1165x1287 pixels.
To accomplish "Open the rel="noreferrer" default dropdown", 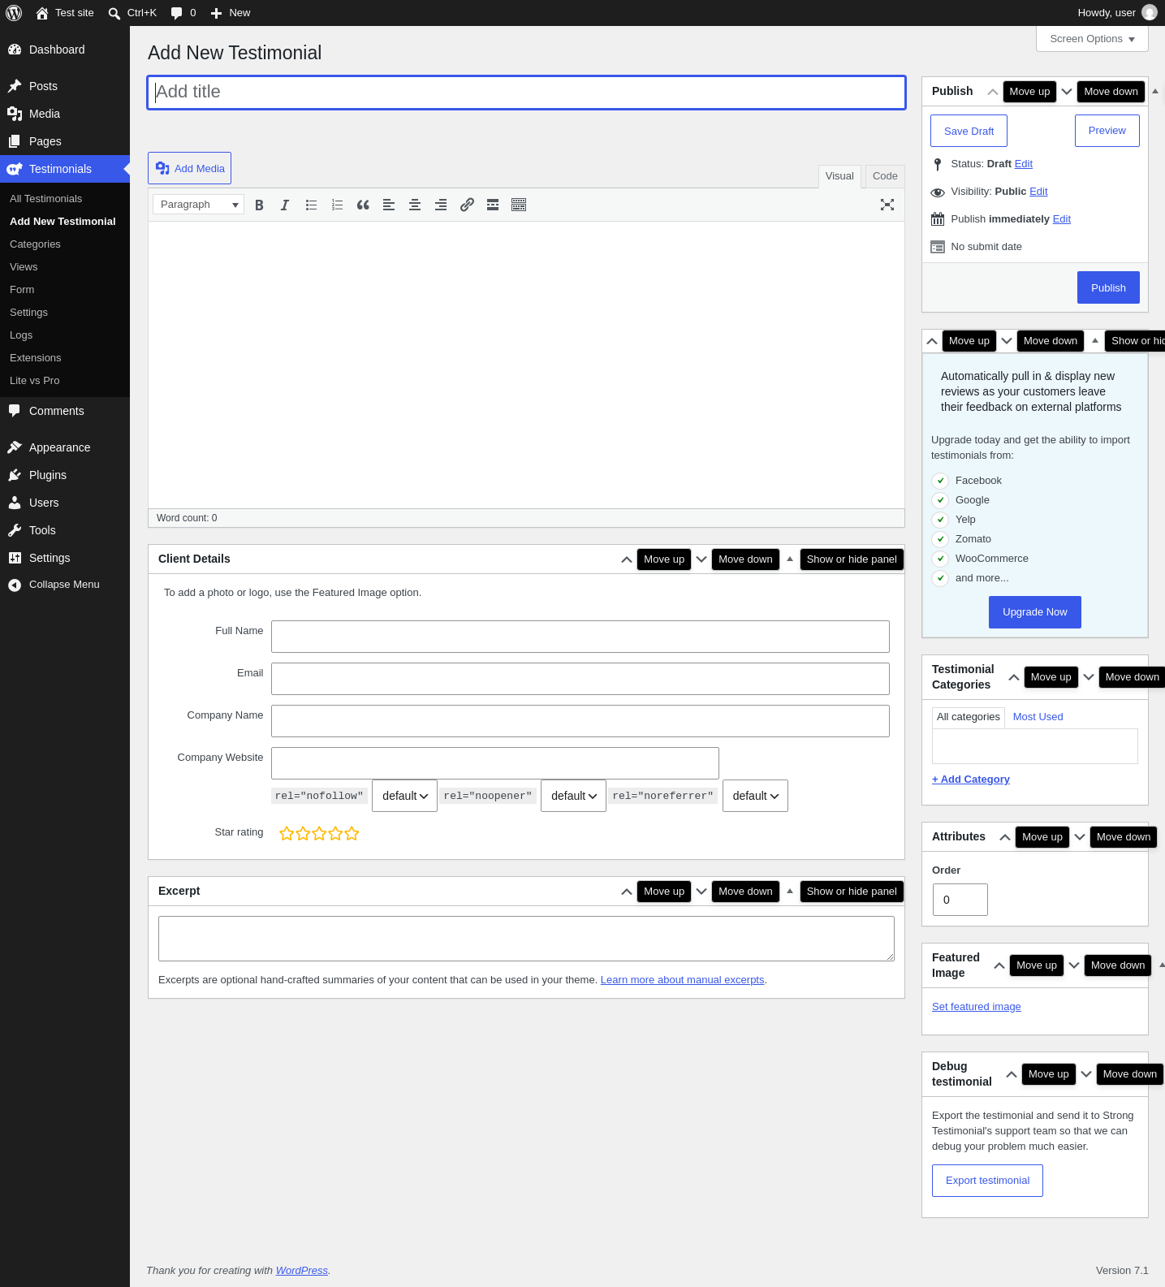I will pyautogui.click(x=755, y=796).
